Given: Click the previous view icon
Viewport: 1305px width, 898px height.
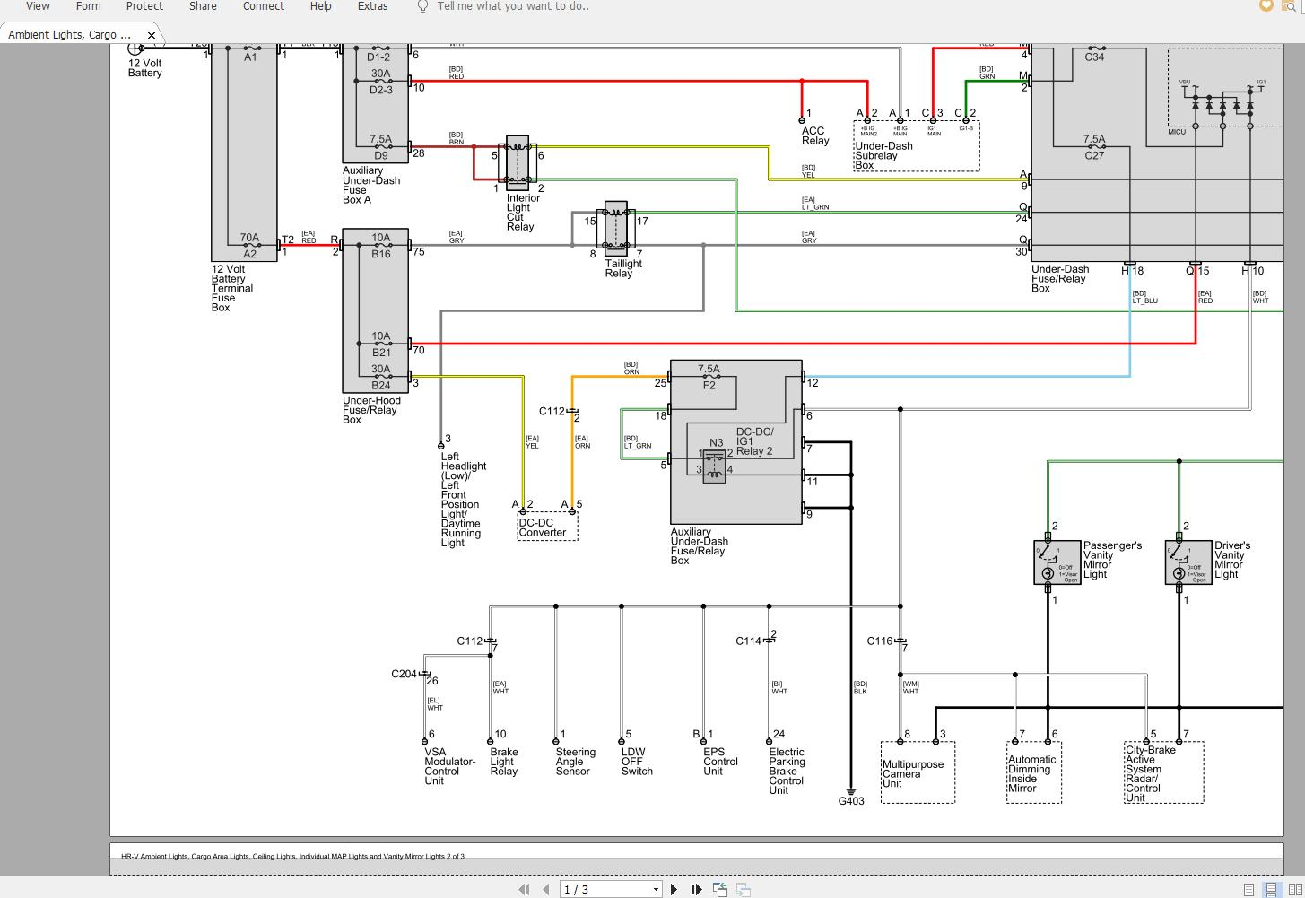Looking at the screenshot, I should [x=720, y=889].
